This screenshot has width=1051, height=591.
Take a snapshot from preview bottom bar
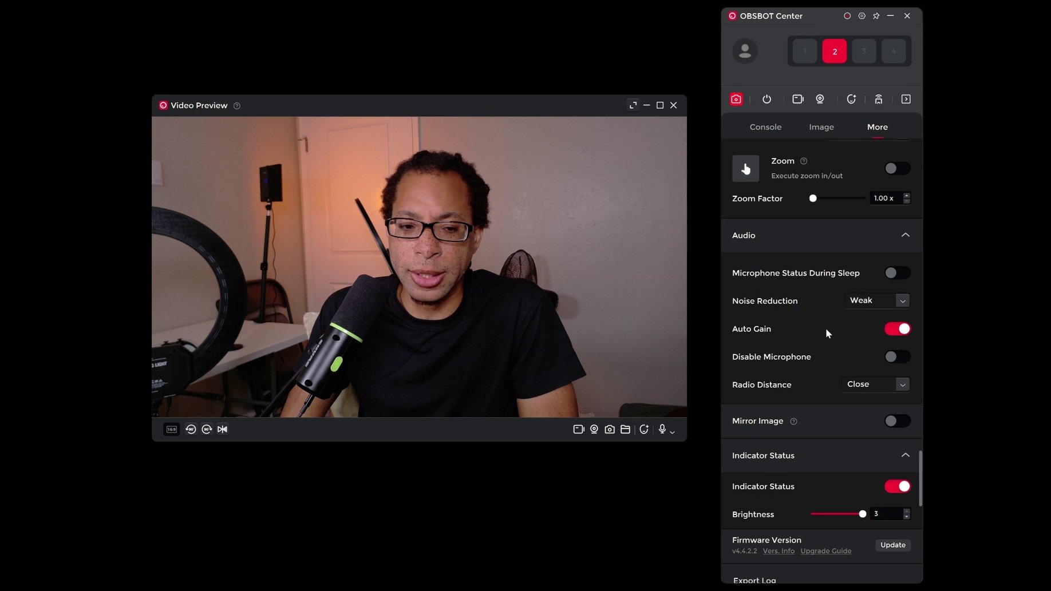[x=610, y=429]
